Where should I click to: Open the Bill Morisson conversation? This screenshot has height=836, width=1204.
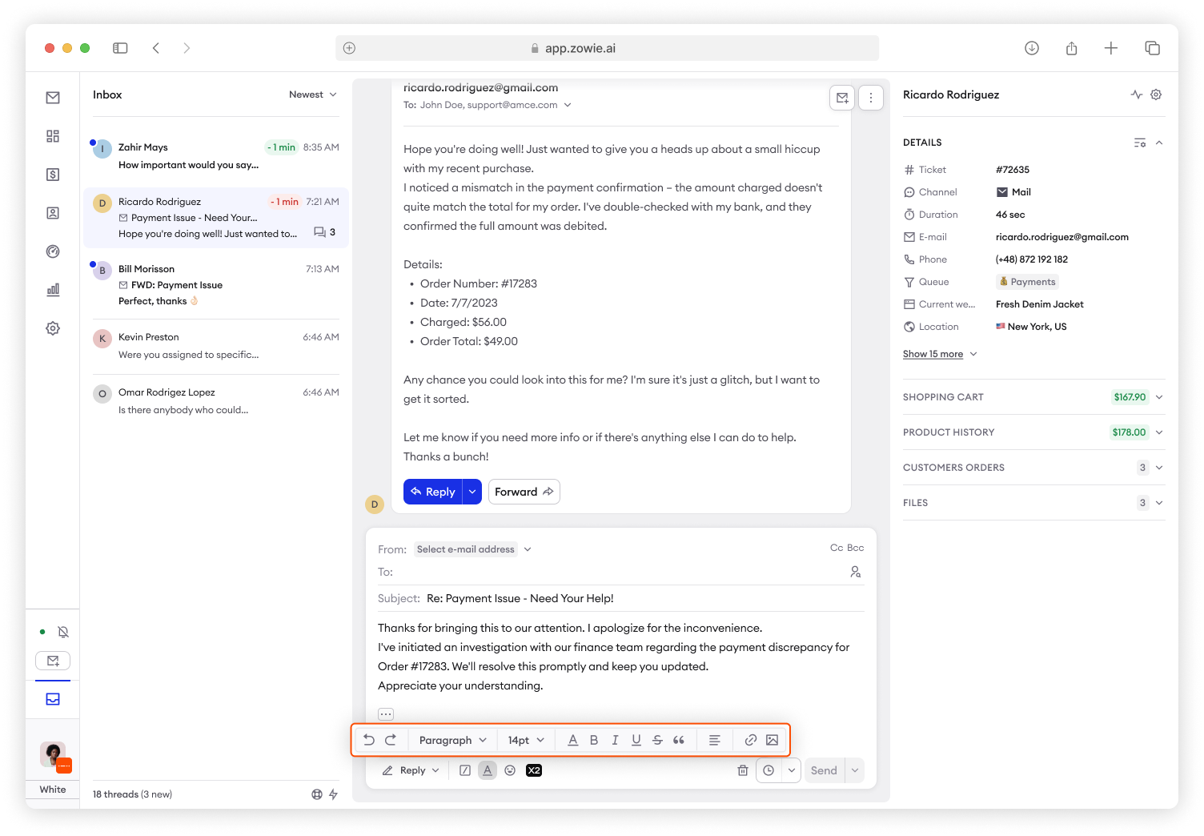click(x=216, y=284)
